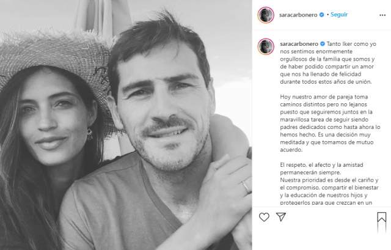Open the header profile picture of saracarbonero
The height and width of the screenshot is (250, 391).
point(266,15)
